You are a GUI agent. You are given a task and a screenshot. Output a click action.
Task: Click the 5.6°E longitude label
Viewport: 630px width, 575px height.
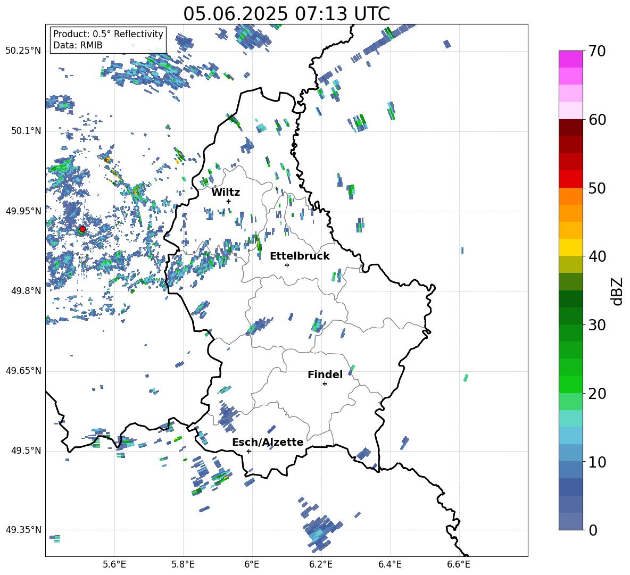pyautogui.click(x=114, y=564)
